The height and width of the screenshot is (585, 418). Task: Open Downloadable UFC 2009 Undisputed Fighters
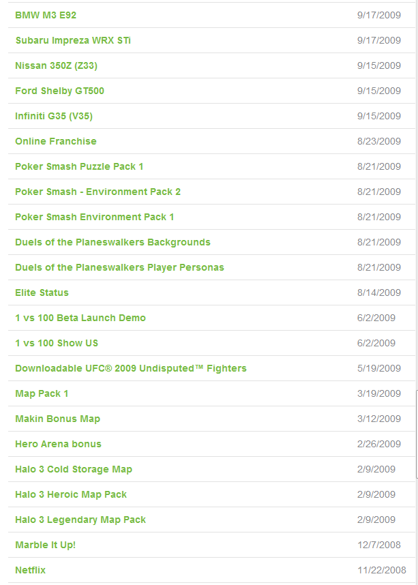(131, 368)
